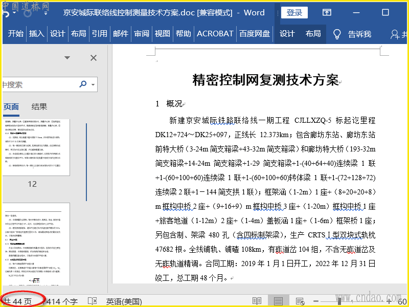409x307 pixels.
Task: Close the navigation pane
Action: [94, 58]
